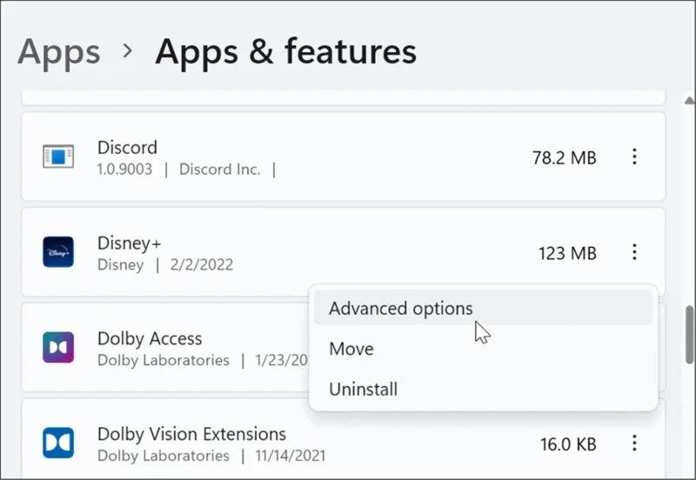The width and height of the screenshot is (696, 480).
Task: Click Dolby Laboratories under Dolby Access
Action: coord(164,360)
